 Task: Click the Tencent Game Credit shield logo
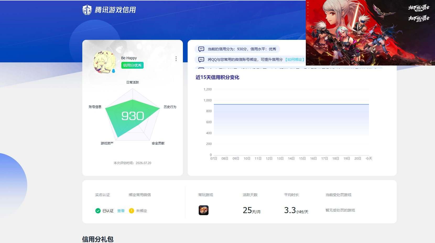[x=87, y=10]
